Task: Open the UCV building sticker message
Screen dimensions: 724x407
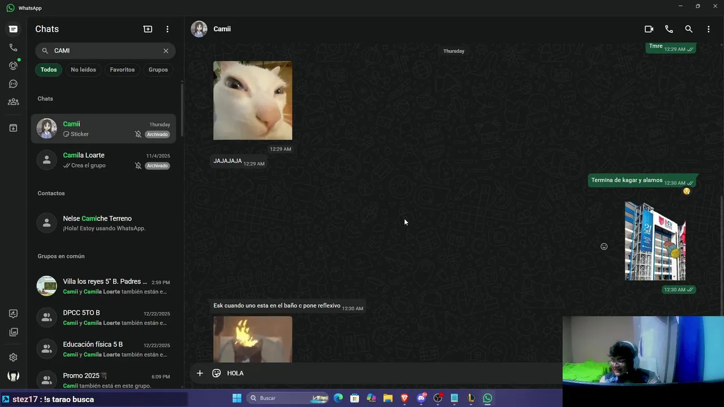Action: (655, 241)
